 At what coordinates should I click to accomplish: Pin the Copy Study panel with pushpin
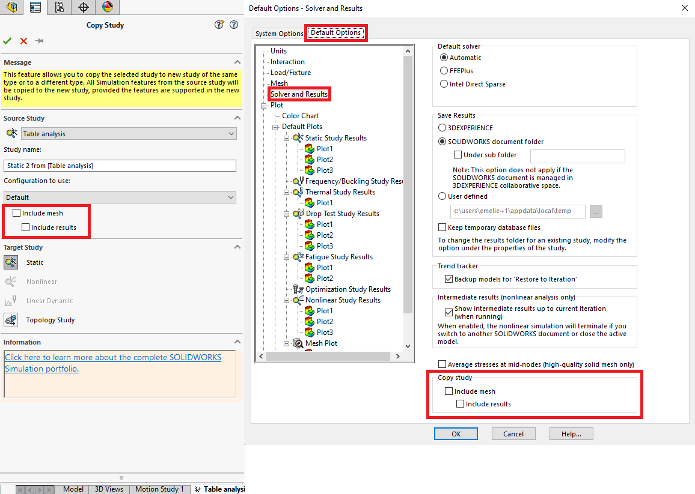40,41
